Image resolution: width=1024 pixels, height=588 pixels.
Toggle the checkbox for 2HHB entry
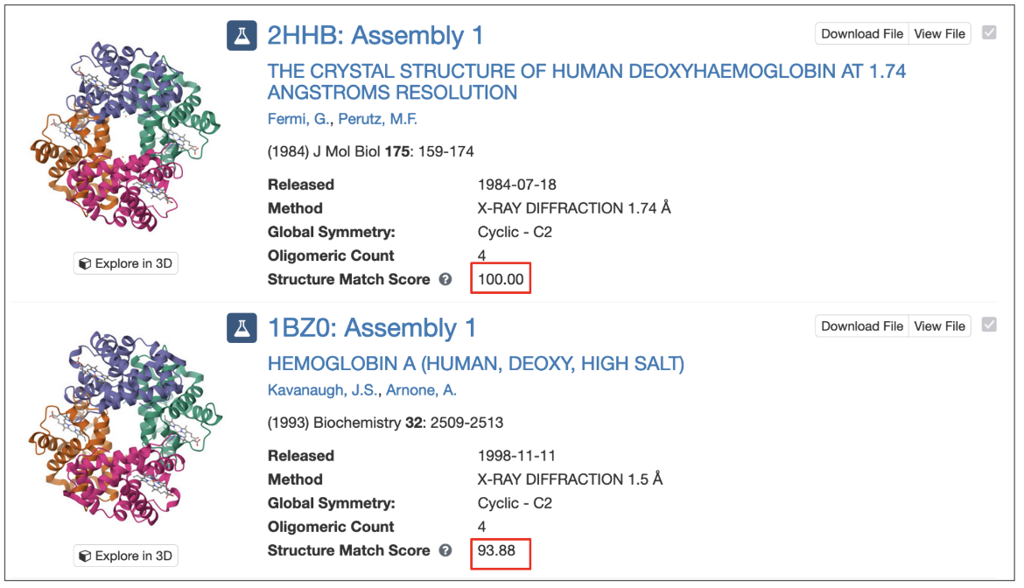click(x=989, y=33)
